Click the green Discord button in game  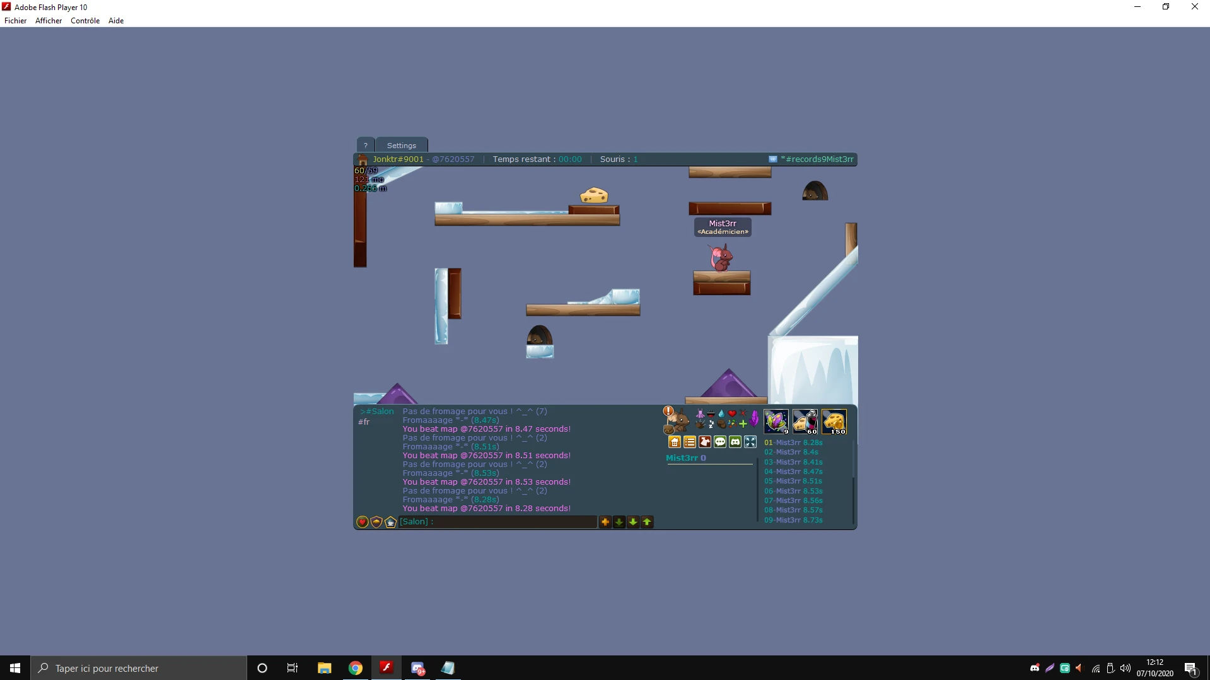pos(735,442)
